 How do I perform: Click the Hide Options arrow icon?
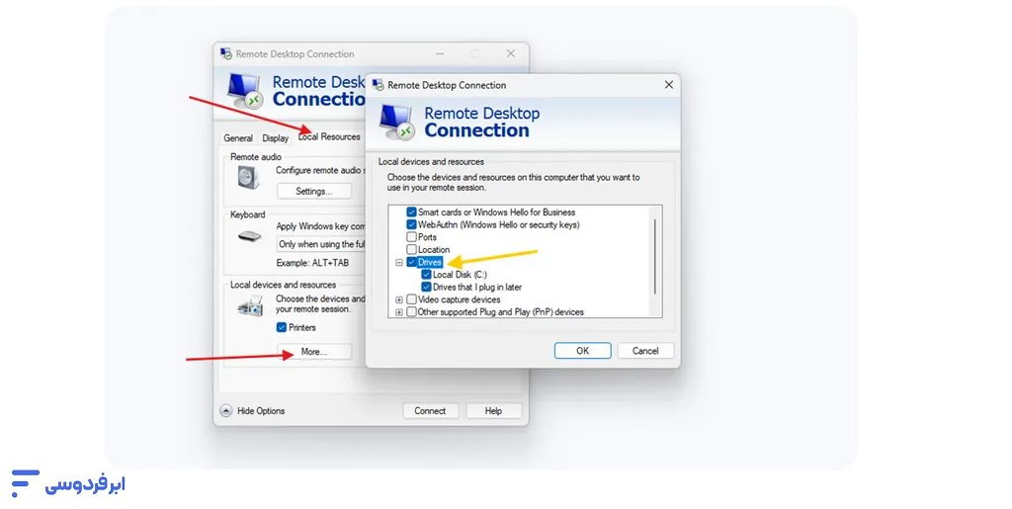[226, 410]
